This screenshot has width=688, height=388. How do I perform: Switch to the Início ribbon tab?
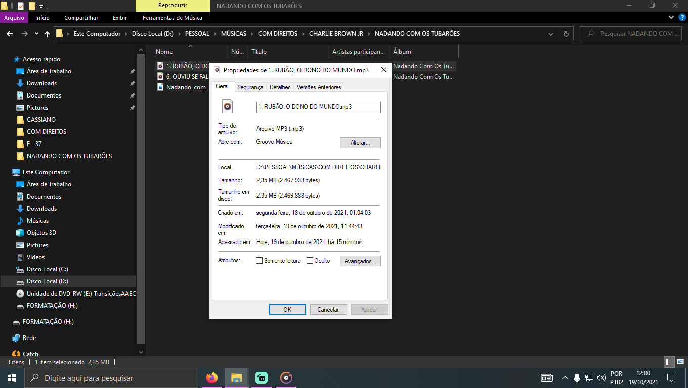click(42, 18)
